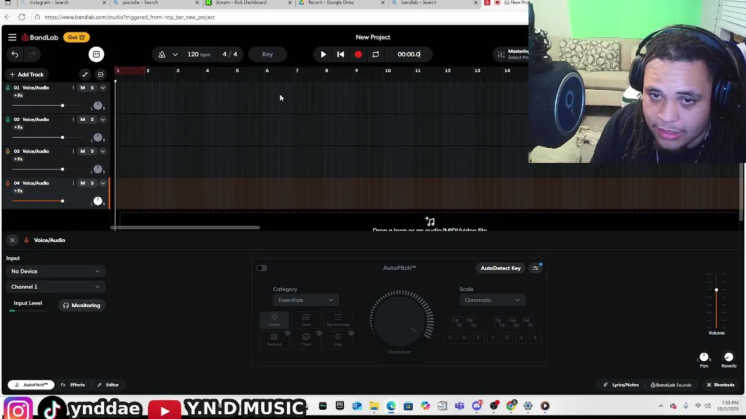Open the BandLab hamburger menu
Image resolution: width=746 pixels, height=419 pixels.
pos(12,37)
